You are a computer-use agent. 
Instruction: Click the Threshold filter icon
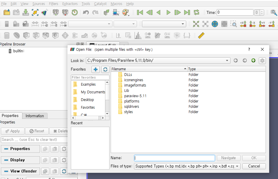(x=46, y=35)
